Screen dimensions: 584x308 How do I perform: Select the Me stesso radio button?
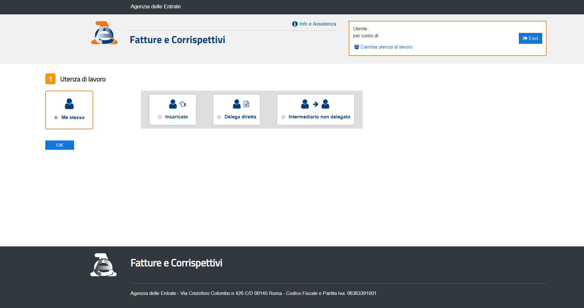(x=56, y=117)
